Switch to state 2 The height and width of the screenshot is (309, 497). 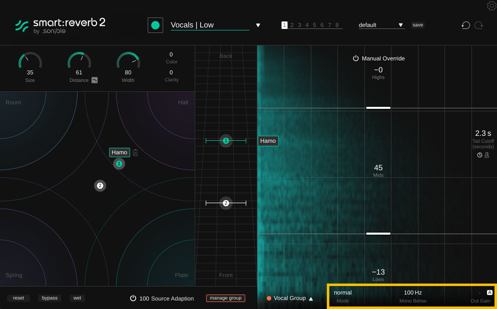click(292, 25)
